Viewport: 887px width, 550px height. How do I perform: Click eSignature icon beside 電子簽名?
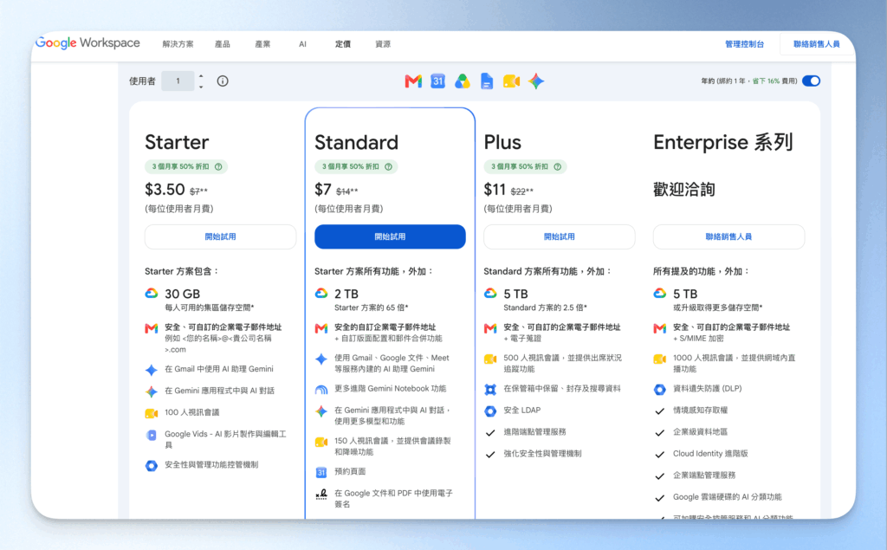321,495
